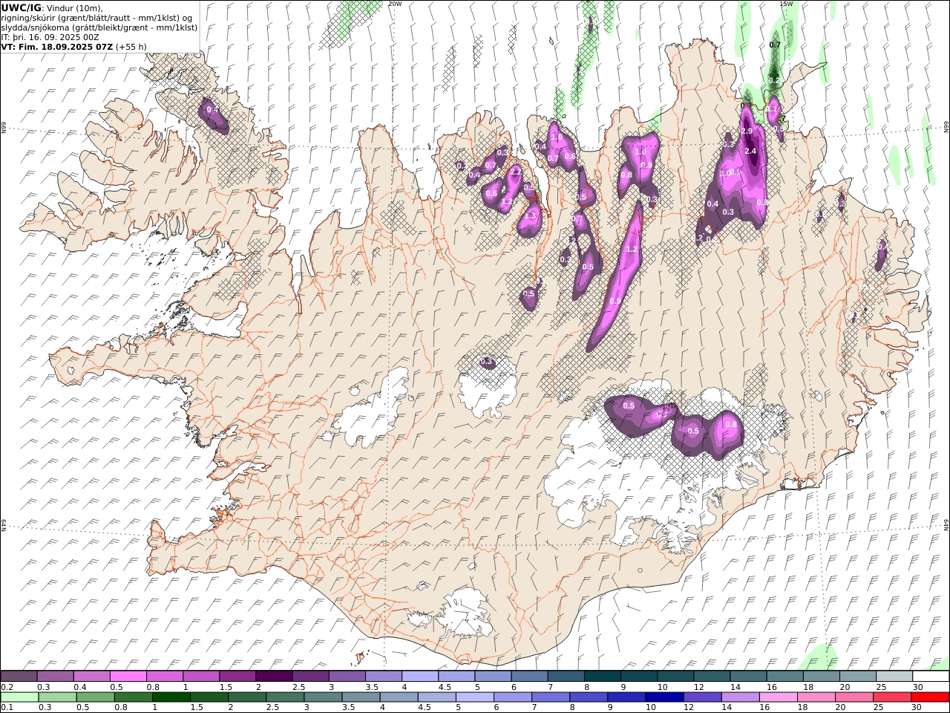Click the rain legend swatch labeled 7

click(551, 697)
